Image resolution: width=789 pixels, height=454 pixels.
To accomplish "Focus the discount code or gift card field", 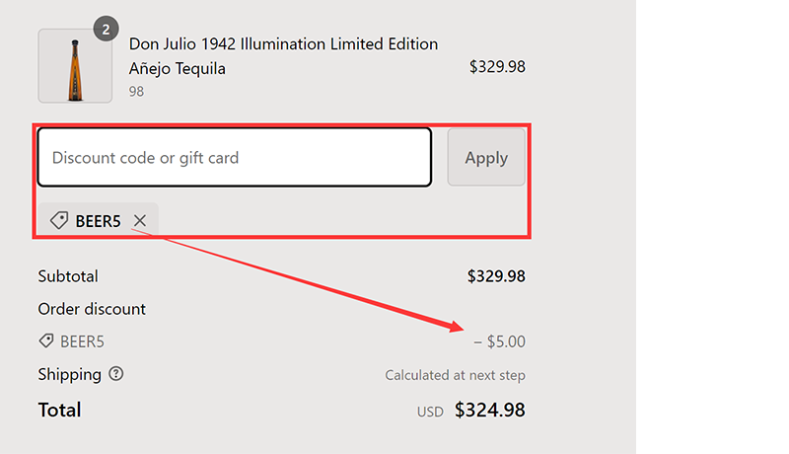I will click(x=235, y=157).
